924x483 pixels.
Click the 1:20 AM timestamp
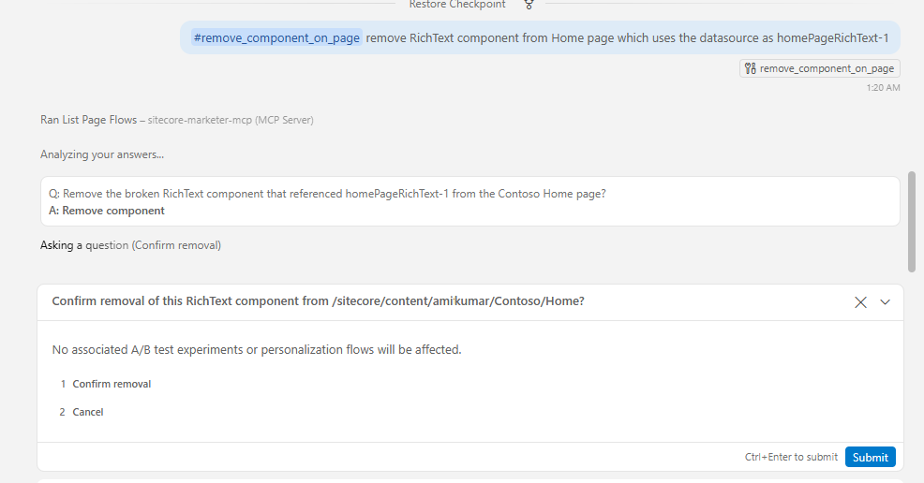pyautogui.click(x=883, y=88)
